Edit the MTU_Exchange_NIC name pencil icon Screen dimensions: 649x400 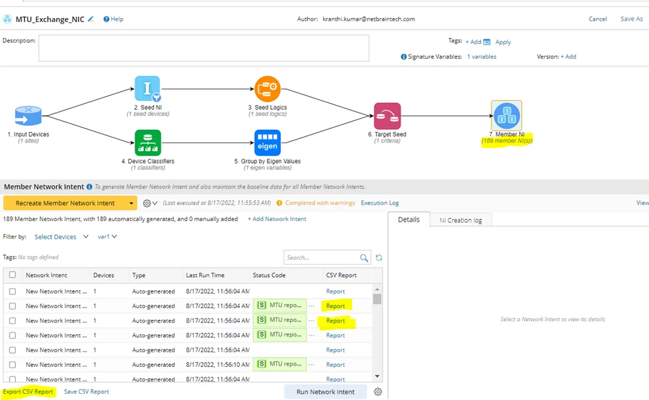[x=91, y=19]
